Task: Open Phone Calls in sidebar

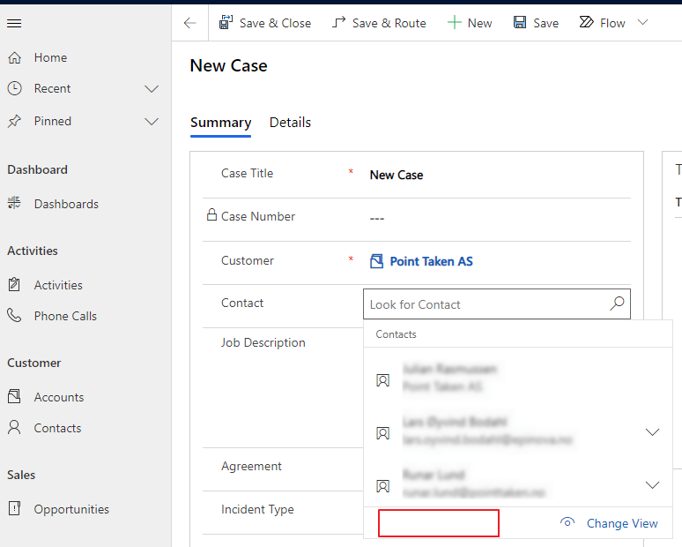Action: pos(64,316)
